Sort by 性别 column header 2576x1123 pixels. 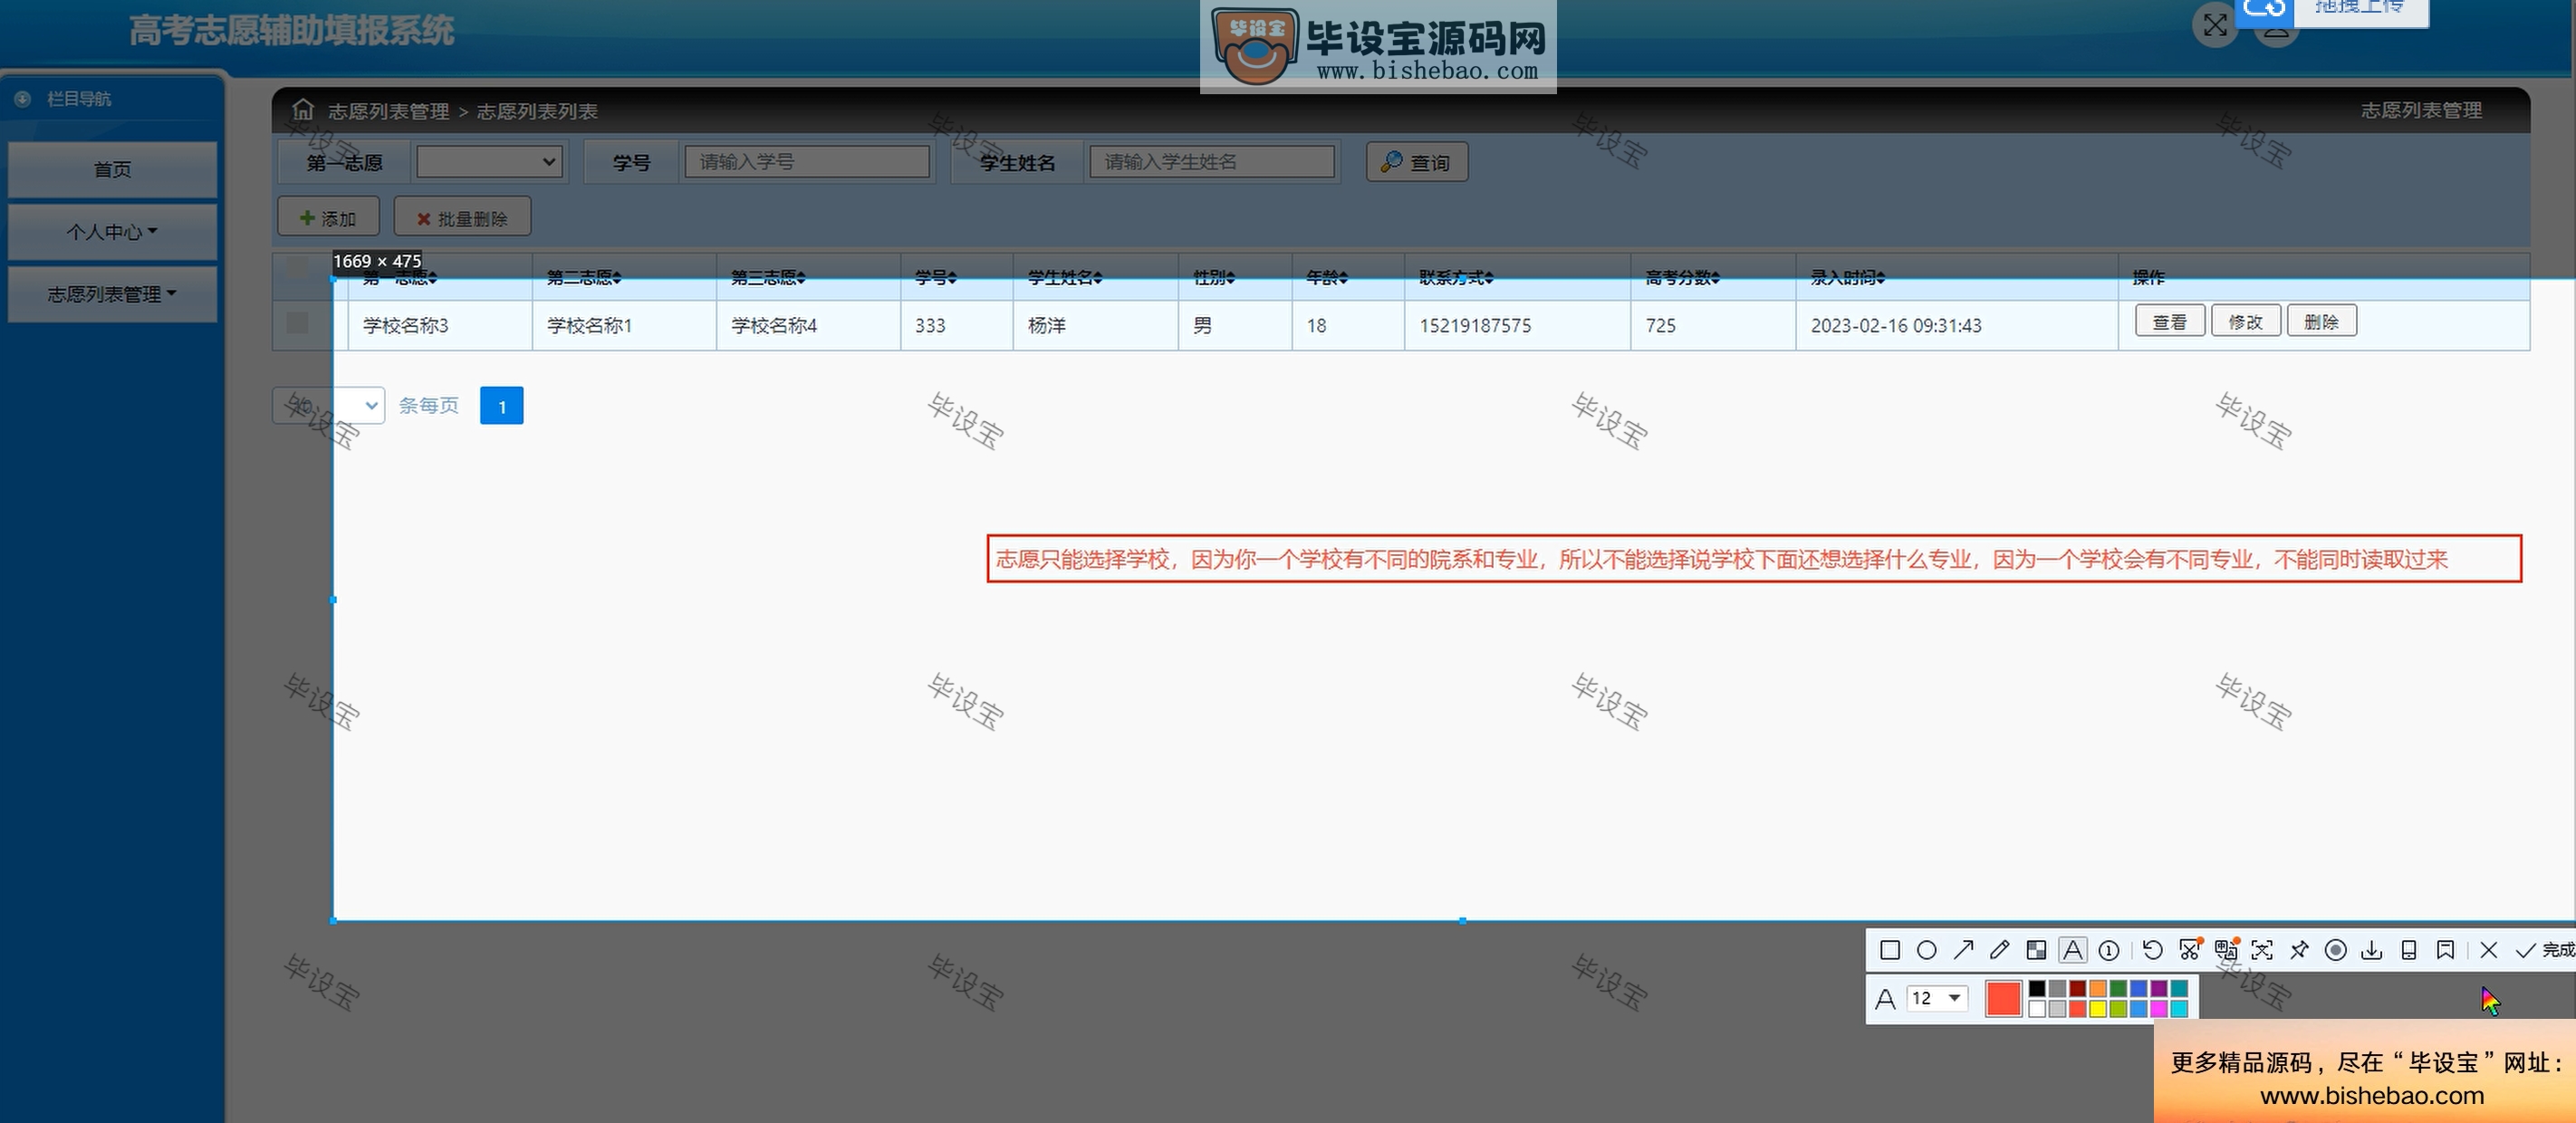pos(1214,277)
